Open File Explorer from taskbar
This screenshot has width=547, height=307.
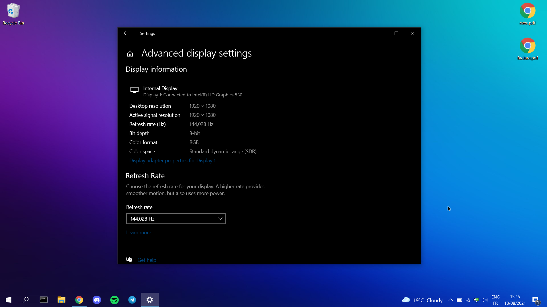pyautogui.click(x=61, y=300)
